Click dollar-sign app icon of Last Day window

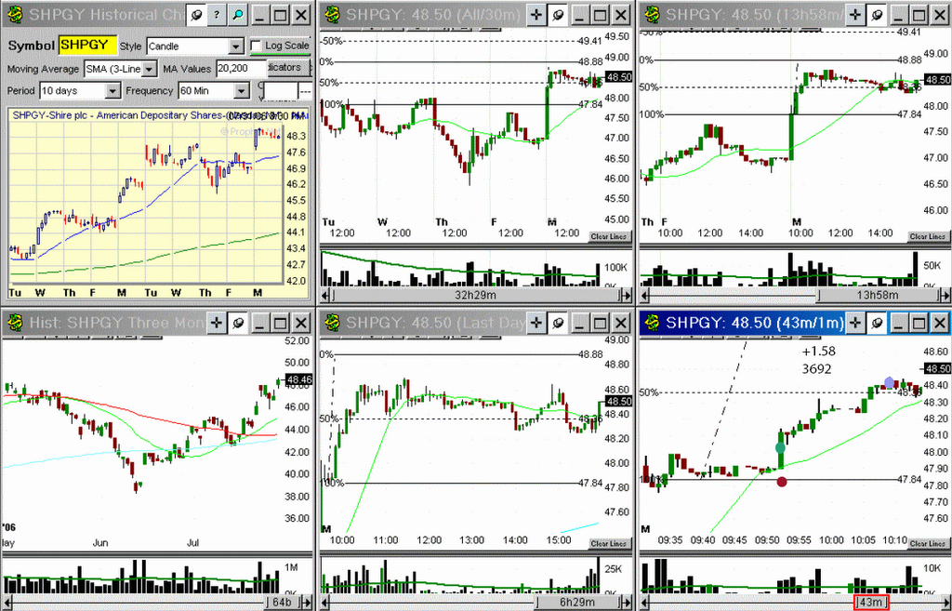(332, 322)
